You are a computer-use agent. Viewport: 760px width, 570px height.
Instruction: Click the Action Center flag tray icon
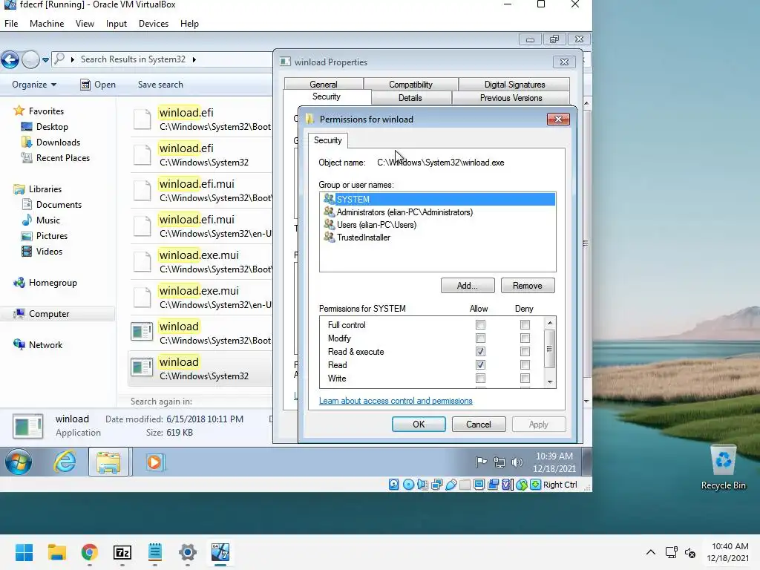coord(481,462)
